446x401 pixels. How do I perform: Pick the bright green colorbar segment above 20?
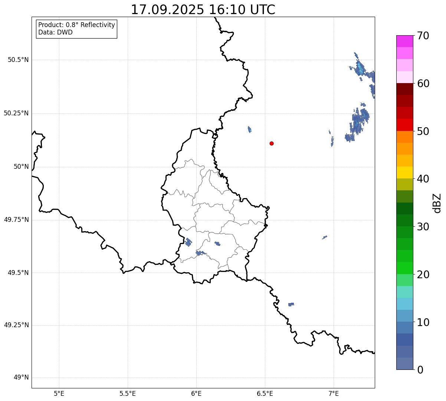pyautogui.click(x=404, y=268)
